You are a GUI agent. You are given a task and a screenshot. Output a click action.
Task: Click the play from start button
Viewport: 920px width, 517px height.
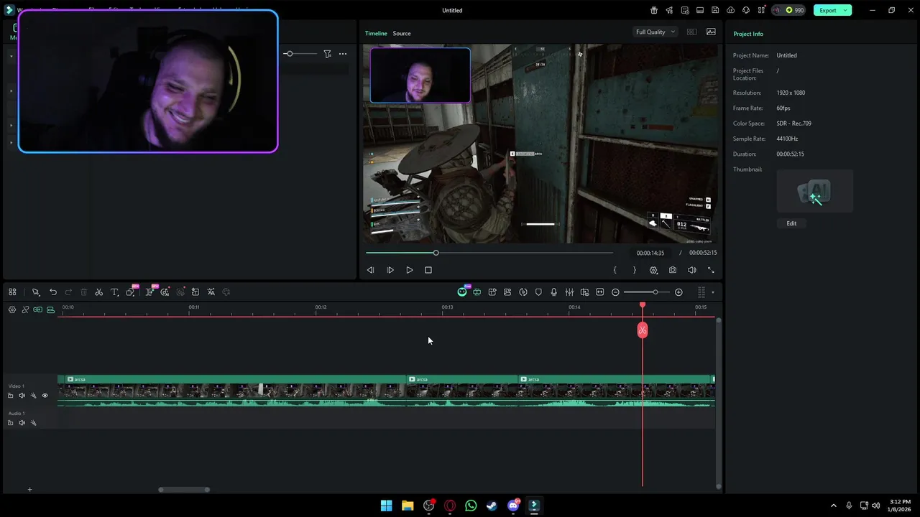[390, 270]
